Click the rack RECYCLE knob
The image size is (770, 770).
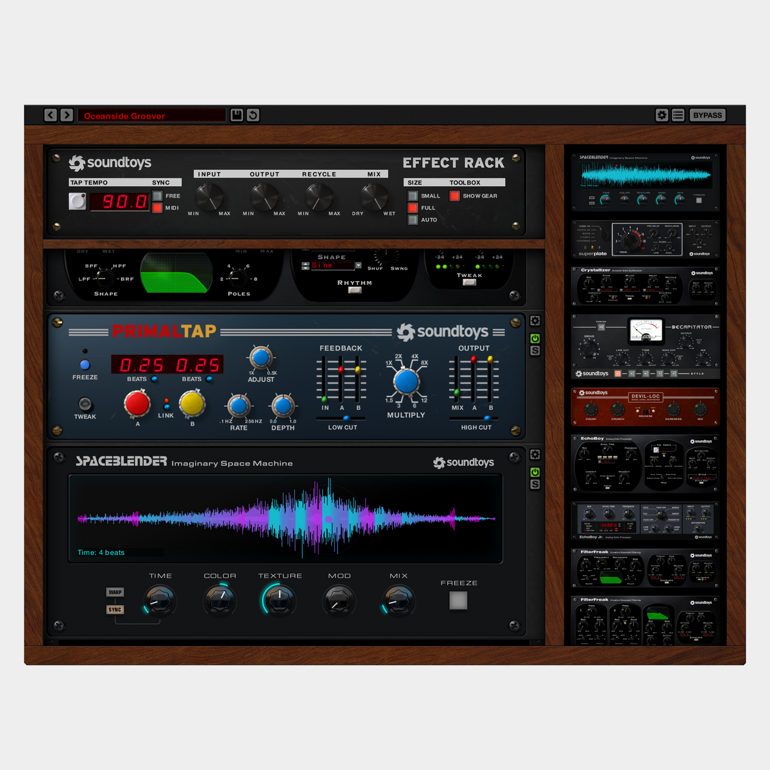(x=319, y=196)
